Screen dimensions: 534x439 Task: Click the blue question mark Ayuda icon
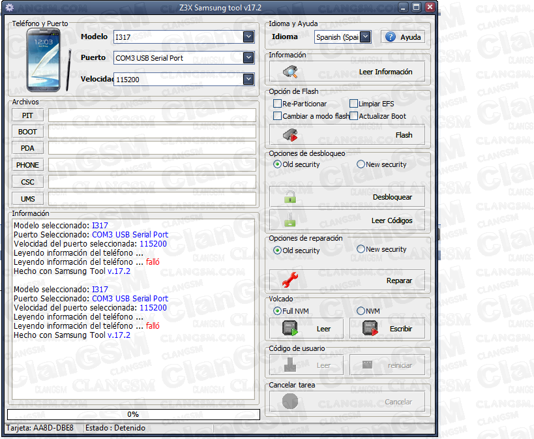pos(391,37)
